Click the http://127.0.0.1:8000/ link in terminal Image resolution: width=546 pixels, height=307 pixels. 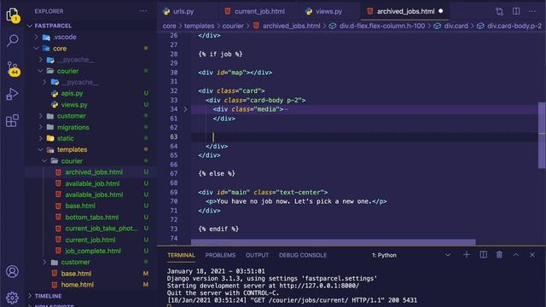click(319, 286)
